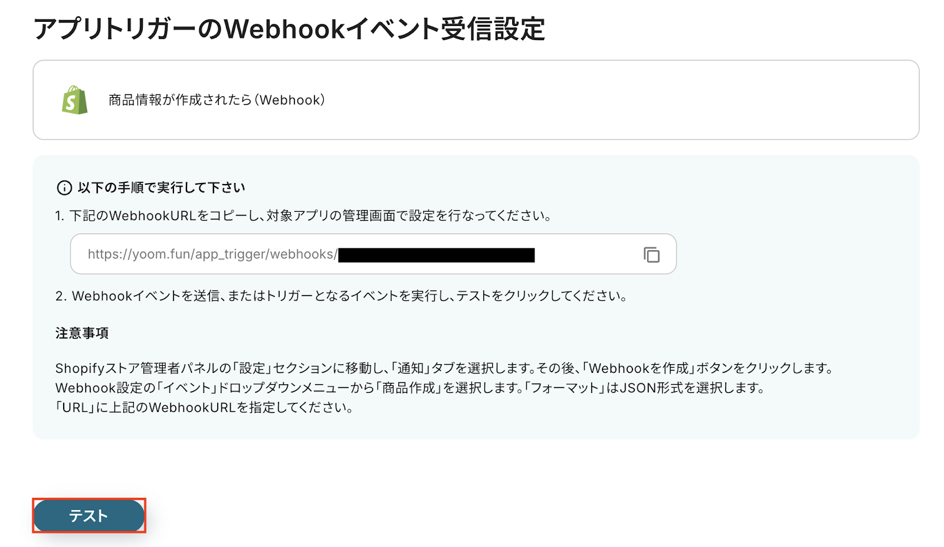Click the note line 「URL」に上記のWebhookURLを指定
Image resolution: width=944 pixels, height=547 pixels.
(x=205, y=407)
